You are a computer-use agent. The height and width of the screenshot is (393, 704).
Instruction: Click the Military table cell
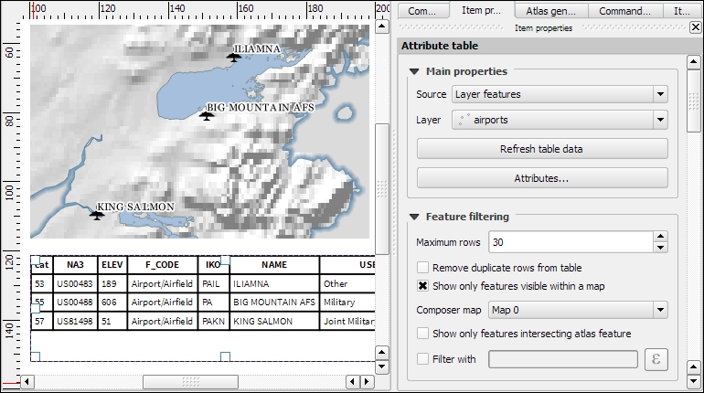[x=347, y=303]
